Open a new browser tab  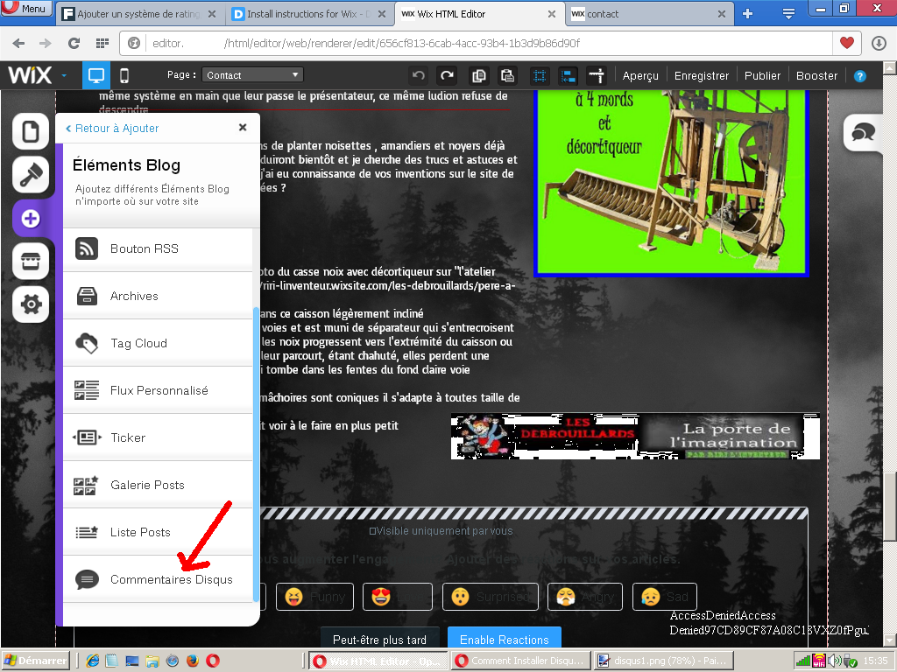click(748, 14)
